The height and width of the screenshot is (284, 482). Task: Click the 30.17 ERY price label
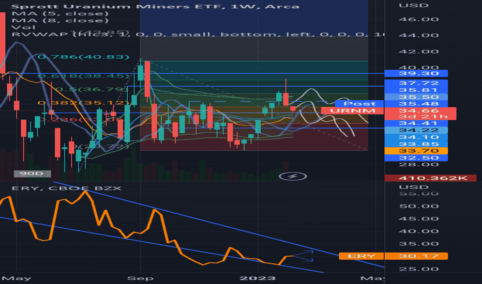(416, 256)
